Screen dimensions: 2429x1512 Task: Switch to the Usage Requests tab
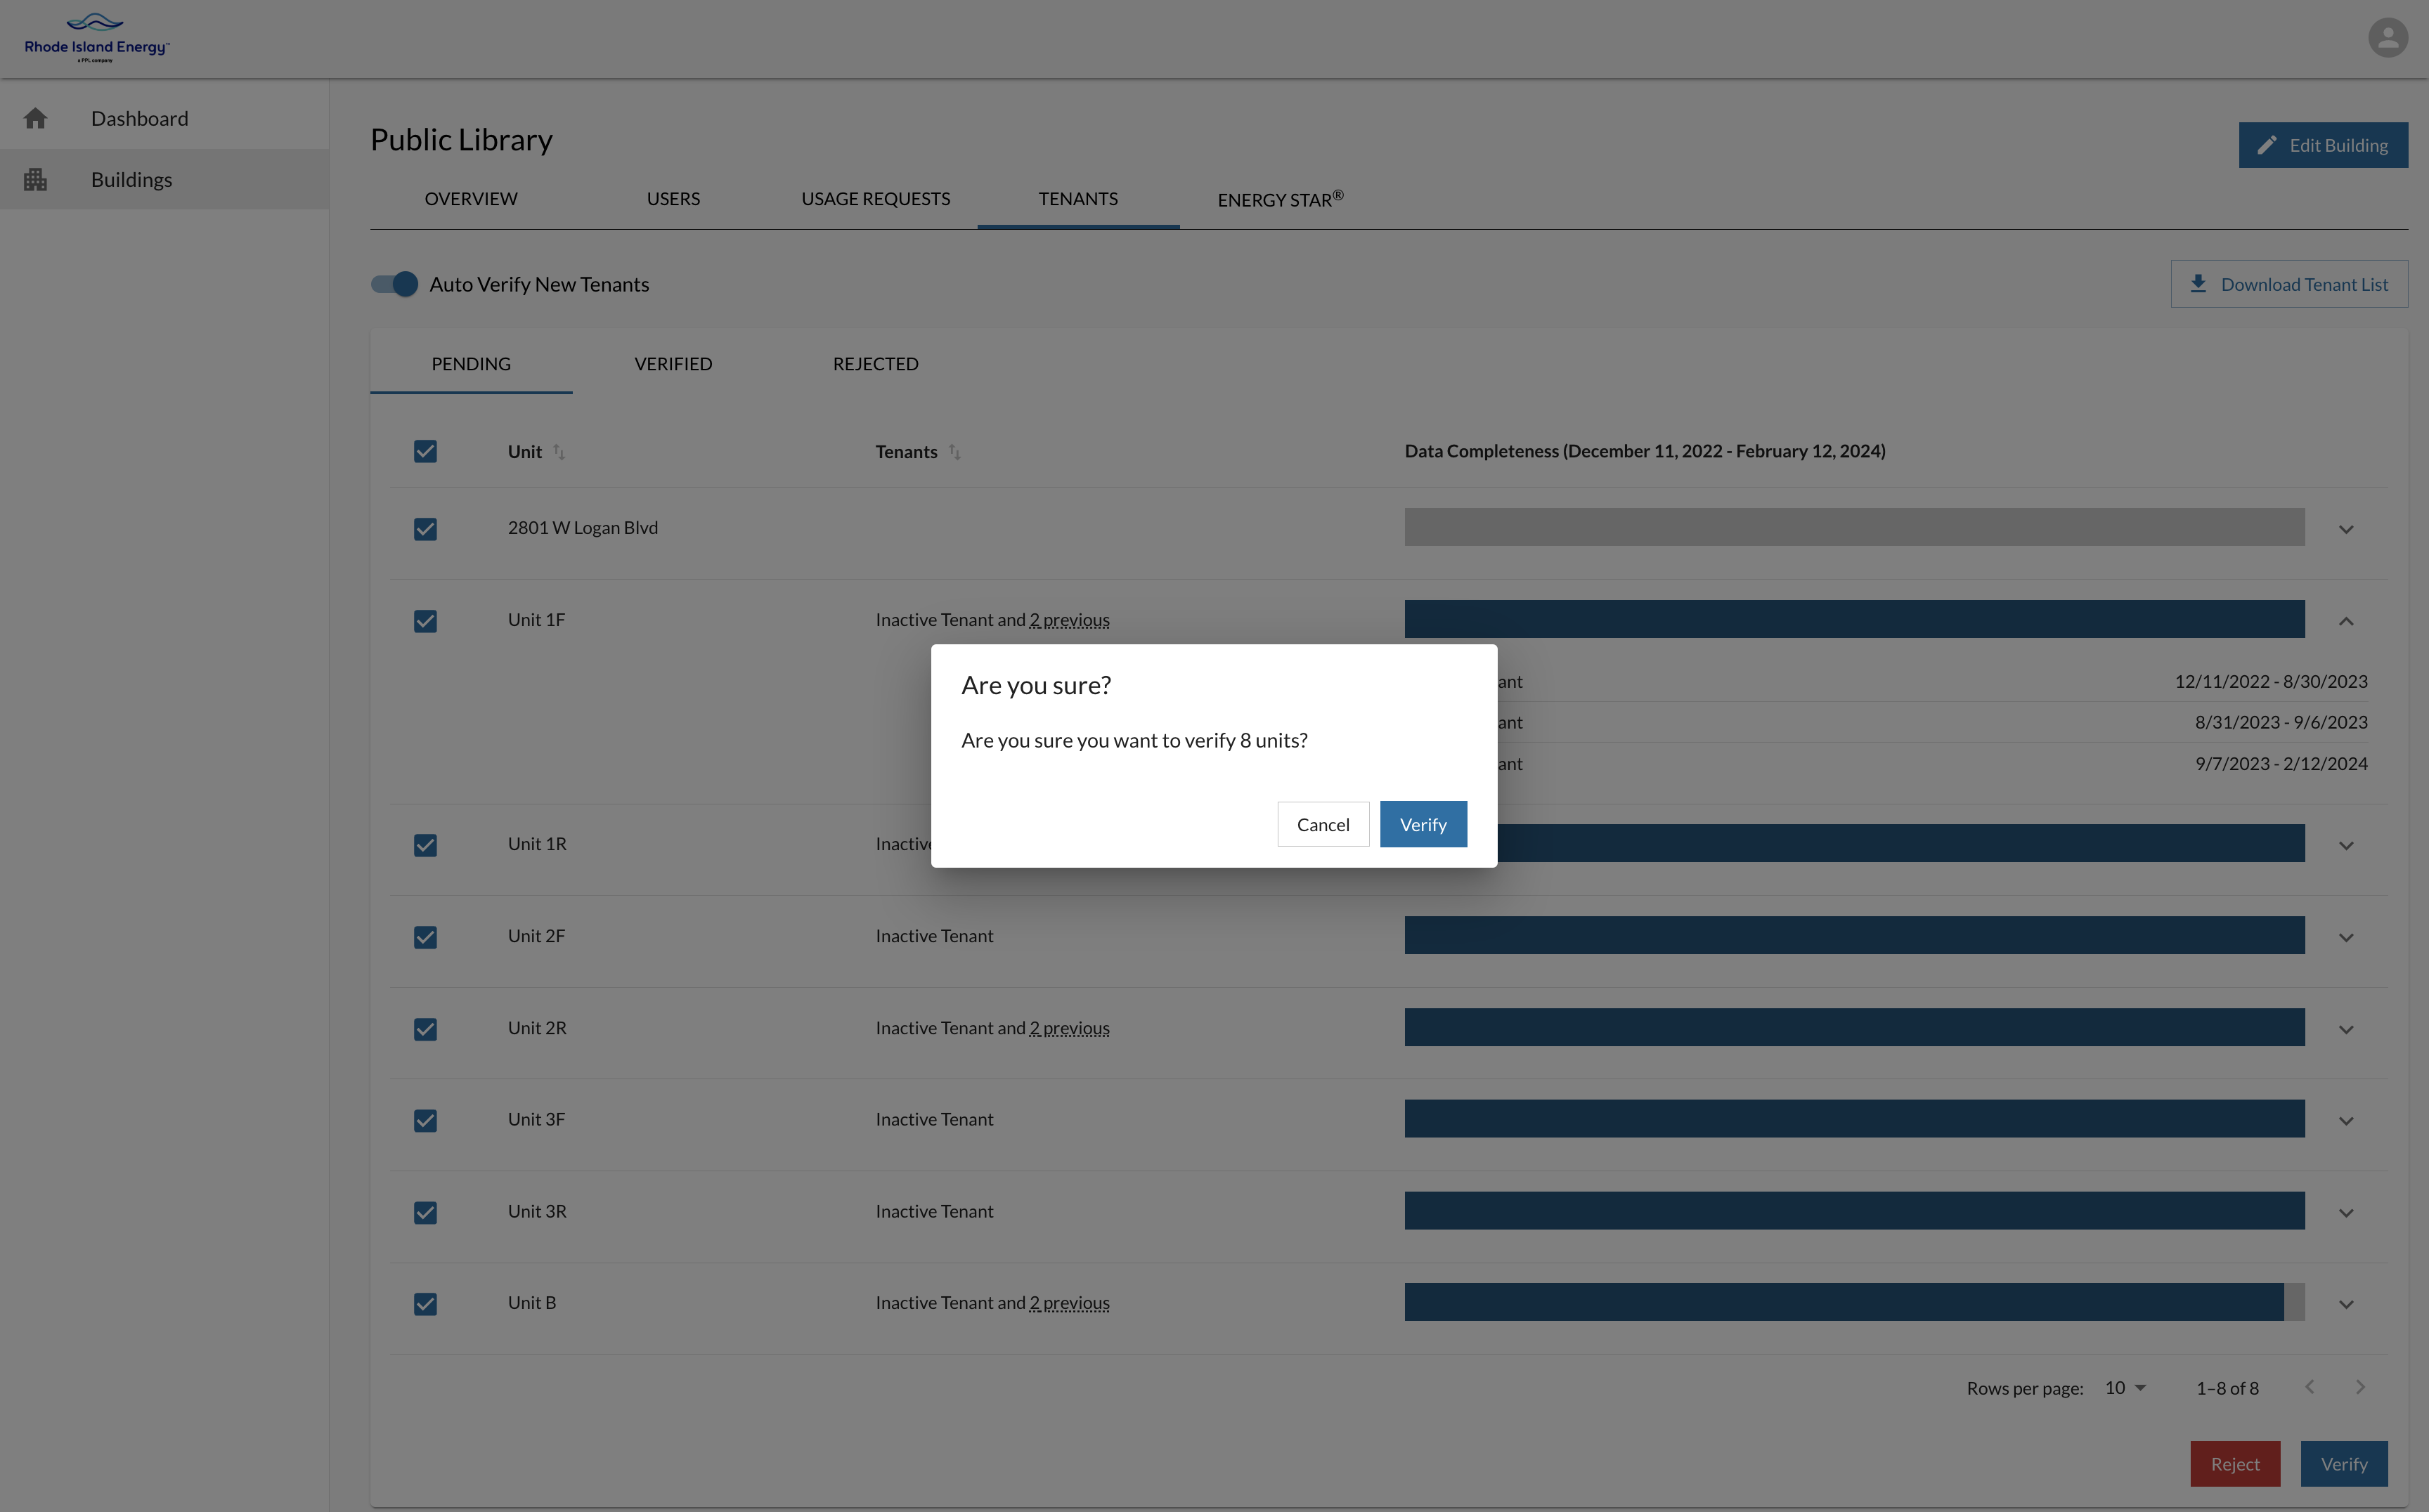coord(875,198)
